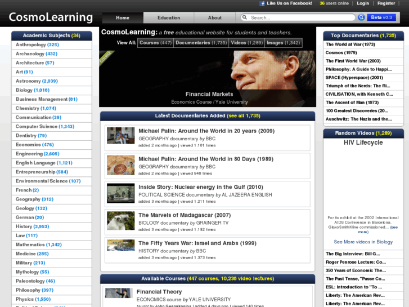Open Financial Theory course title
The image size is (409, 307).
point(159,292)
